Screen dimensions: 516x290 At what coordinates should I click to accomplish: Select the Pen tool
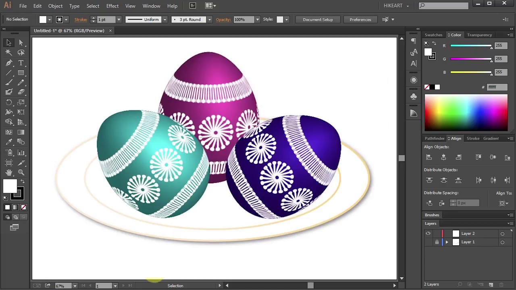(x=9, y=63)
